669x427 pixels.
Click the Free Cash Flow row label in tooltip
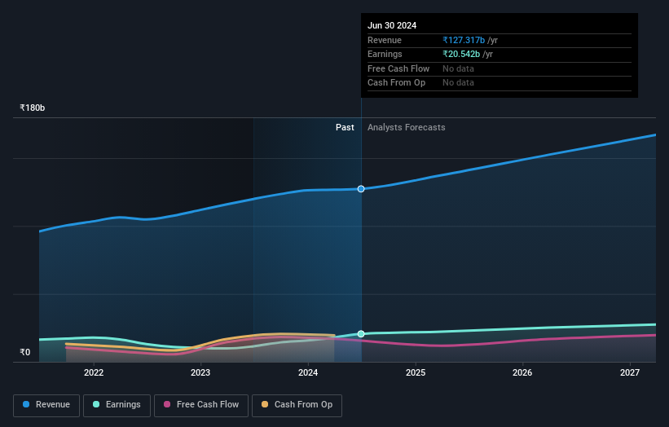click(398, 68)
